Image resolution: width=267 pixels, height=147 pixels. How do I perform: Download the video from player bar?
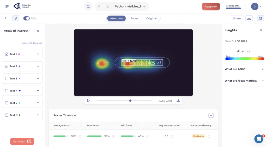pyautogui.click(x=178, y=101)
